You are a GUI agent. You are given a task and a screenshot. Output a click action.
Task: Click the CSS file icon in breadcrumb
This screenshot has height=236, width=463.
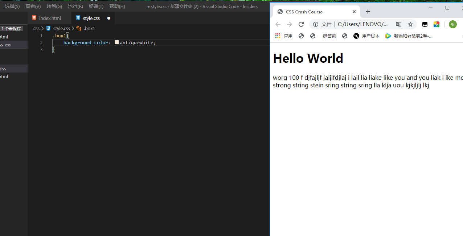[x=48, y=28]
